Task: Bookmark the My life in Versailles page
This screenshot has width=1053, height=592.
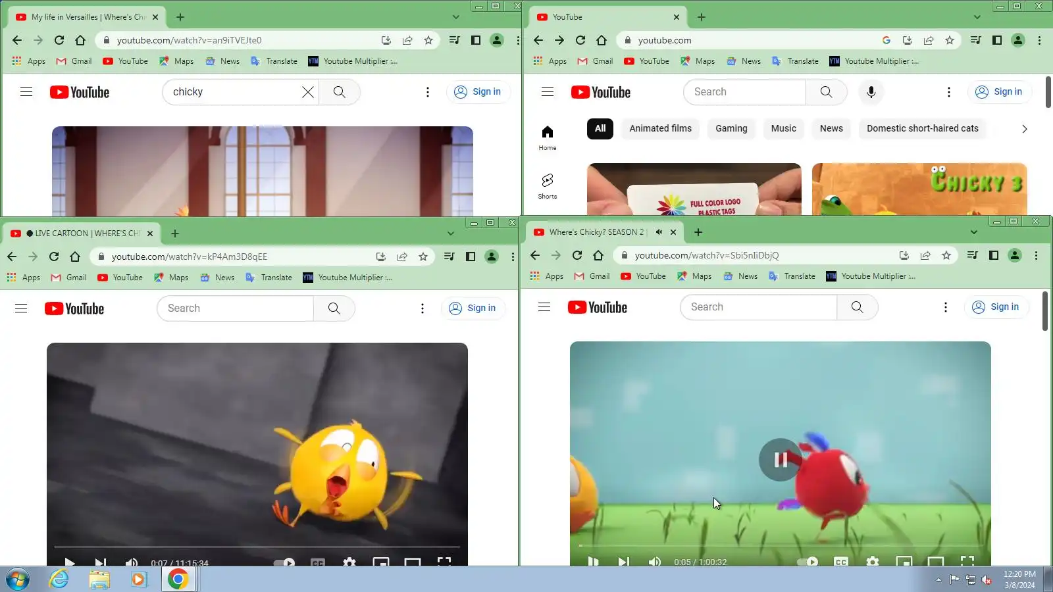Action: coord(428,40)
